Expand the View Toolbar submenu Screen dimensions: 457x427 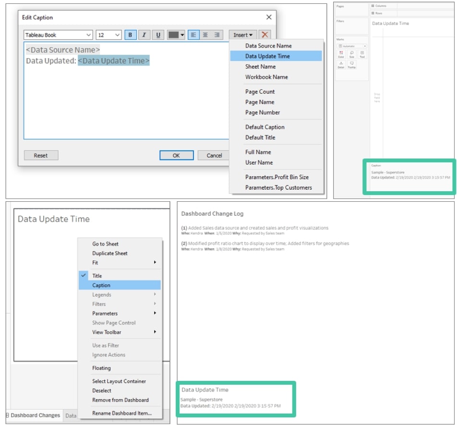tap(120, 332)
